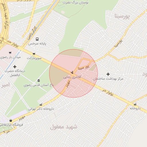Image resolution: width=147 pixels, height=147 pixels.
Task: Click the مهریز street label near the shop
Action: (x=22, y=118)
